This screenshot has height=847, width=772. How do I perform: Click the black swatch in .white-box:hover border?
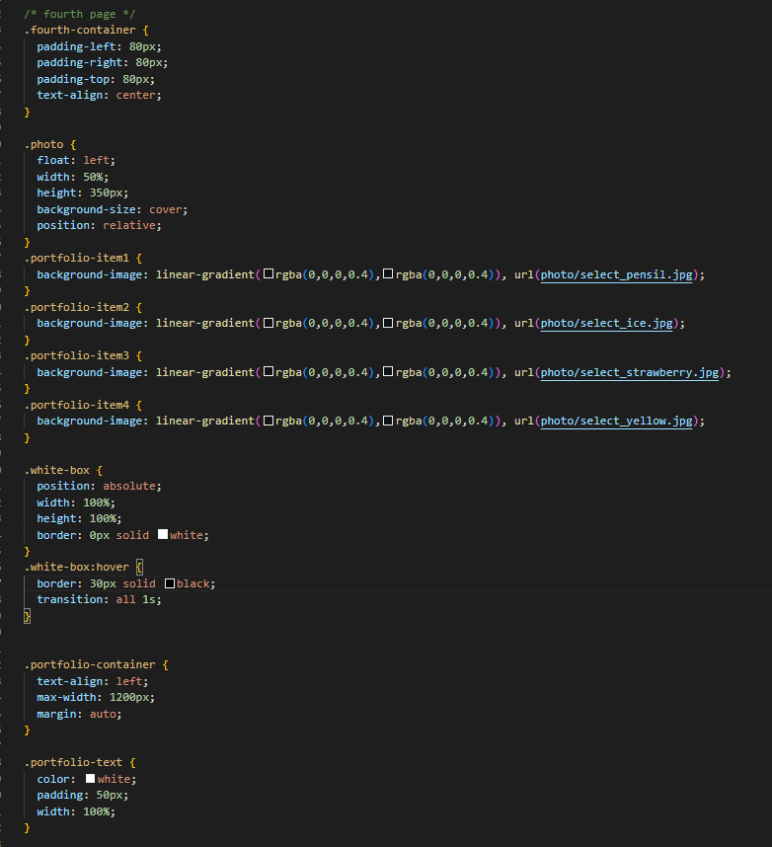(x=170, y=583)
